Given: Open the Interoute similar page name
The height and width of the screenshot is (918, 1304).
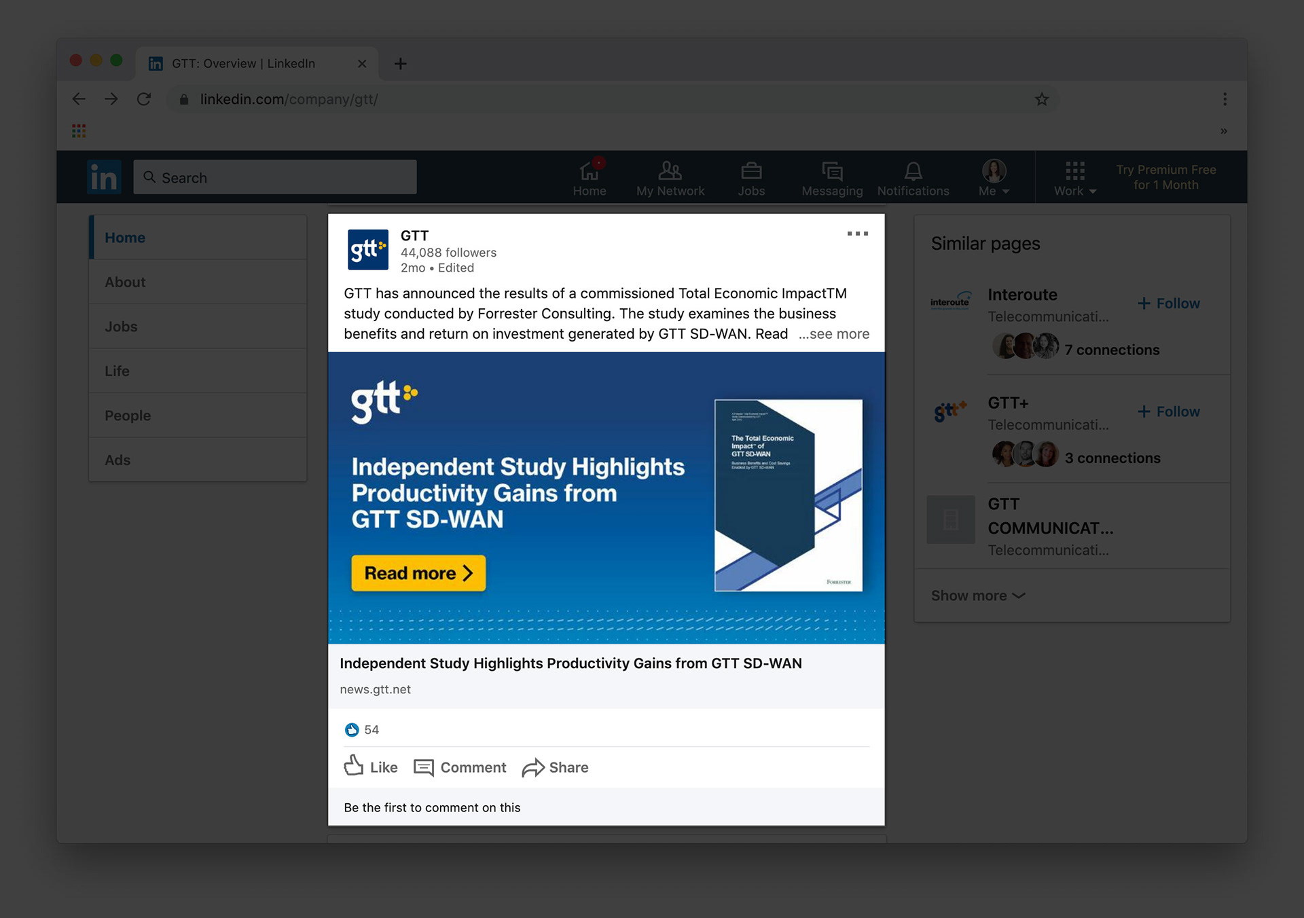Looking at the screenshot, I should tap(1022, 295).
